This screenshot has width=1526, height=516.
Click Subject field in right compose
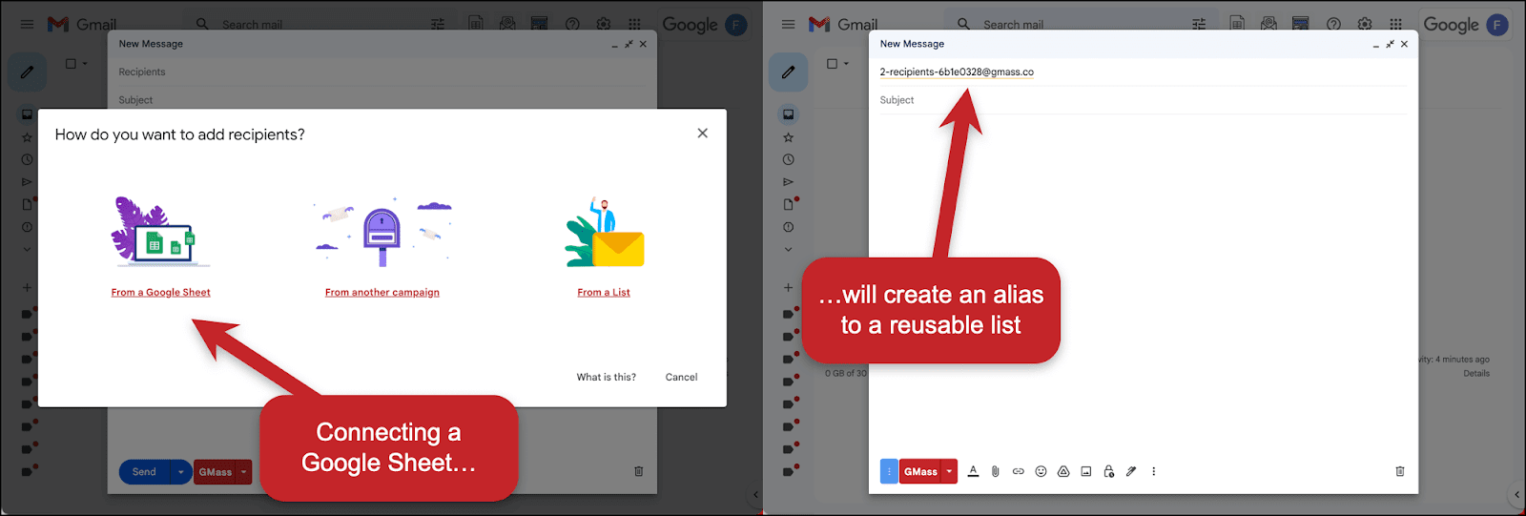pos(1143,100)
